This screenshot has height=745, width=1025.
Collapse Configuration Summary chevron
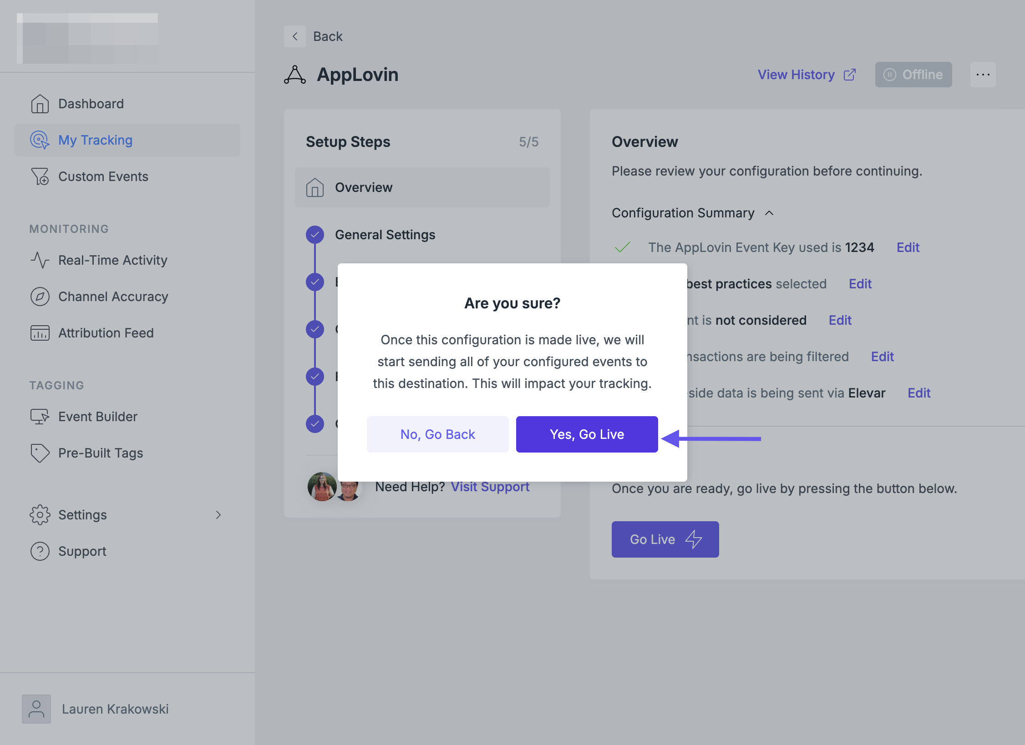[x=769, y=213]
